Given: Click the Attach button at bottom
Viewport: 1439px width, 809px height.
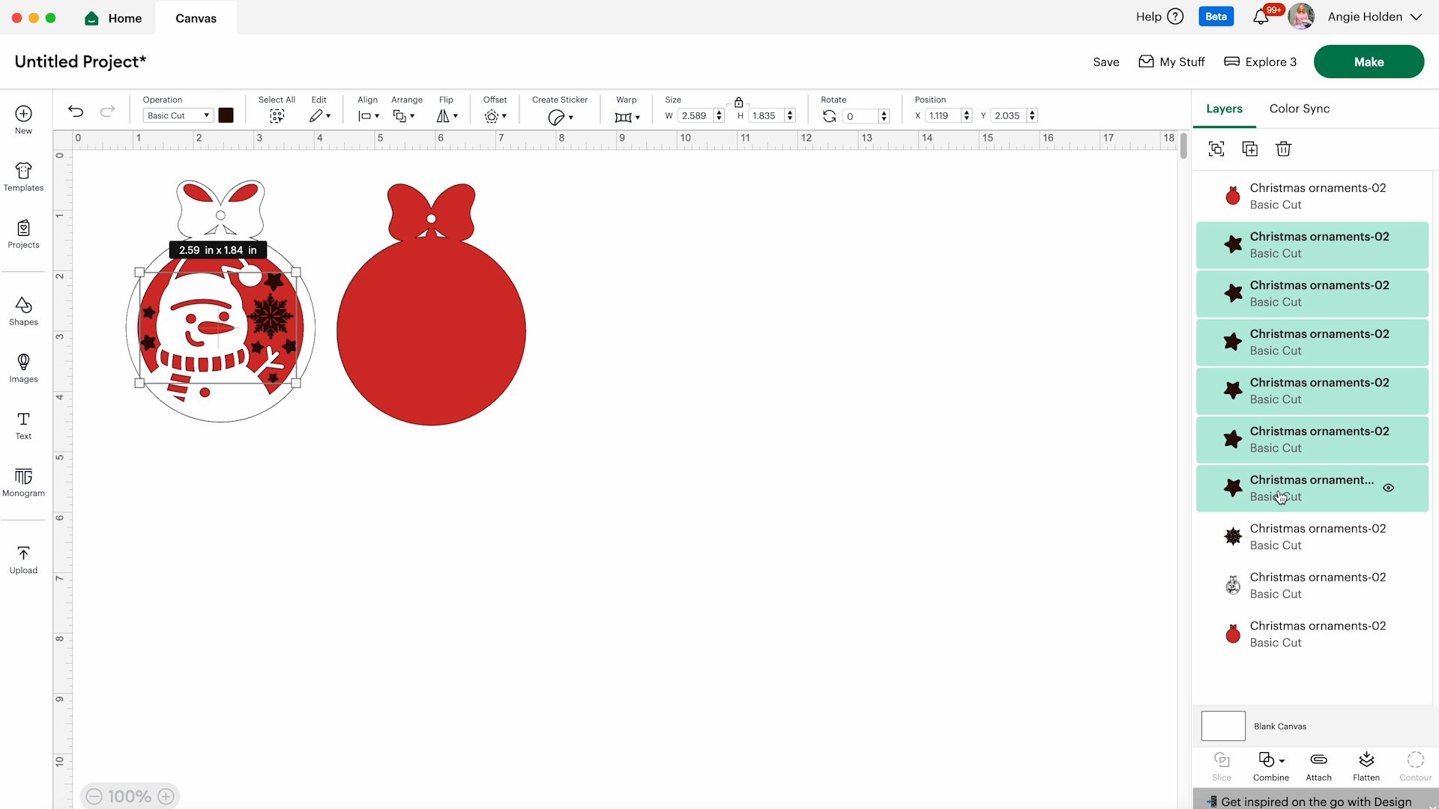Looking at the screenshot, I should point(1318,766).
